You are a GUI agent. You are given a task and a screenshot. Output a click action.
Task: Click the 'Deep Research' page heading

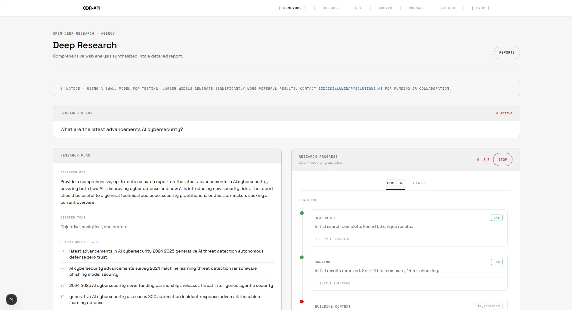(x=85, y=45)
